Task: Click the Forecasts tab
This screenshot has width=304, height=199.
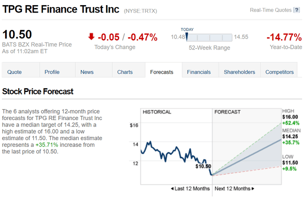Action: [x=162, y=72]
